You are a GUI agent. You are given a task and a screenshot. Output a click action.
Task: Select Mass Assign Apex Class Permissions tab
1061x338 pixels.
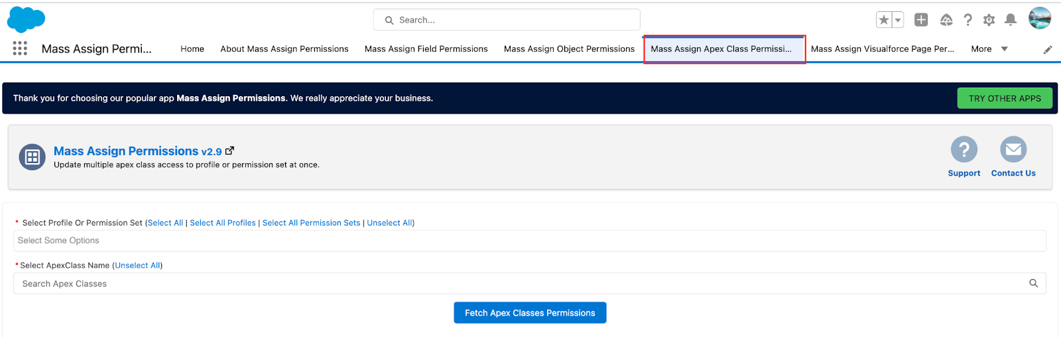(x=724, y=49)
